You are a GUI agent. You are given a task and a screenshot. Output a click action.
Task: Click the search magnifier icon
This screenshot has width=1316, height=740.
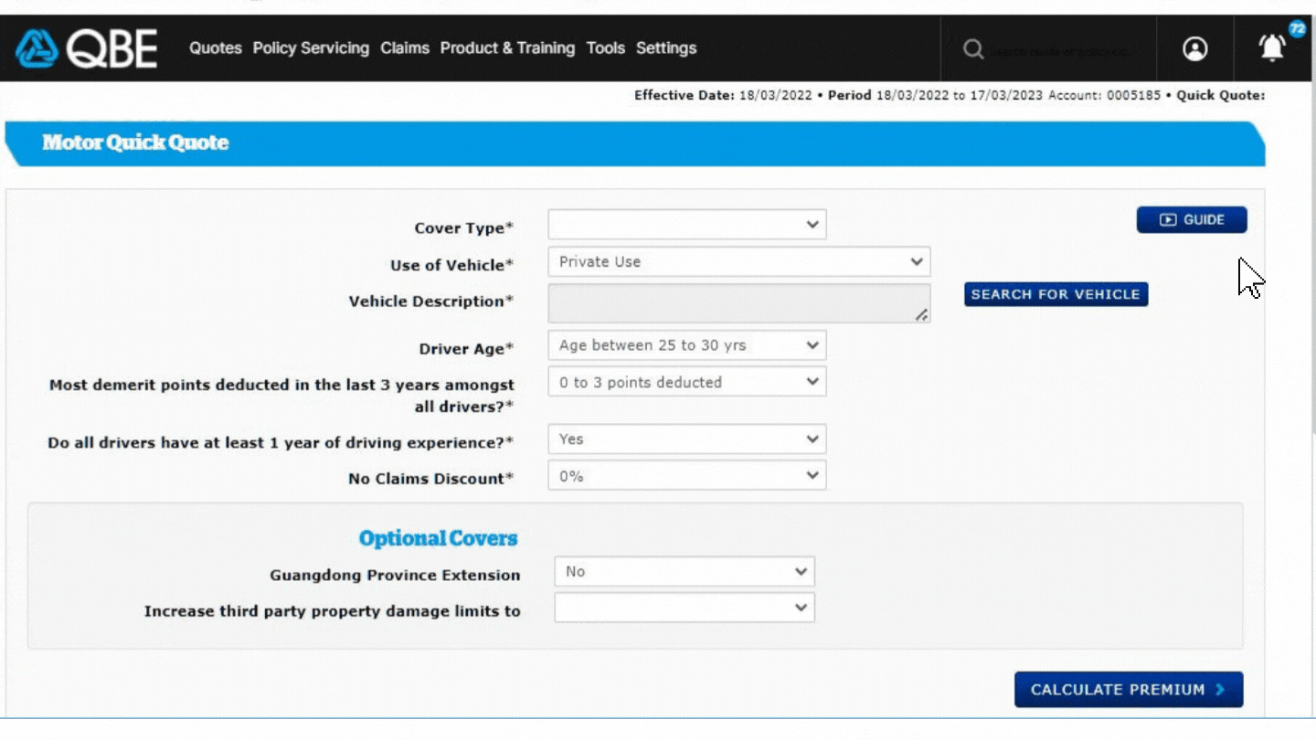tap(973, 48)
